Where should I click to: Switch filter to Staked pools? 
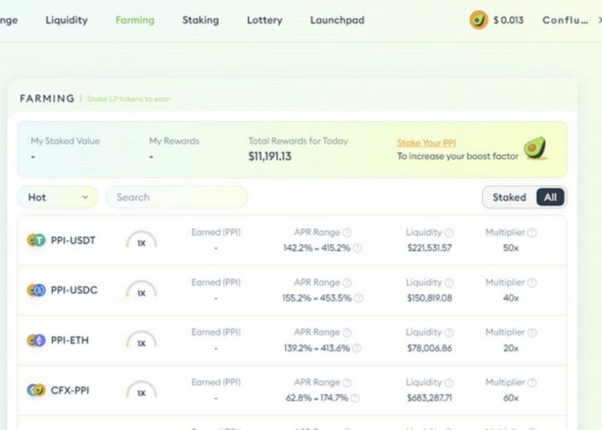coord(509,197)
